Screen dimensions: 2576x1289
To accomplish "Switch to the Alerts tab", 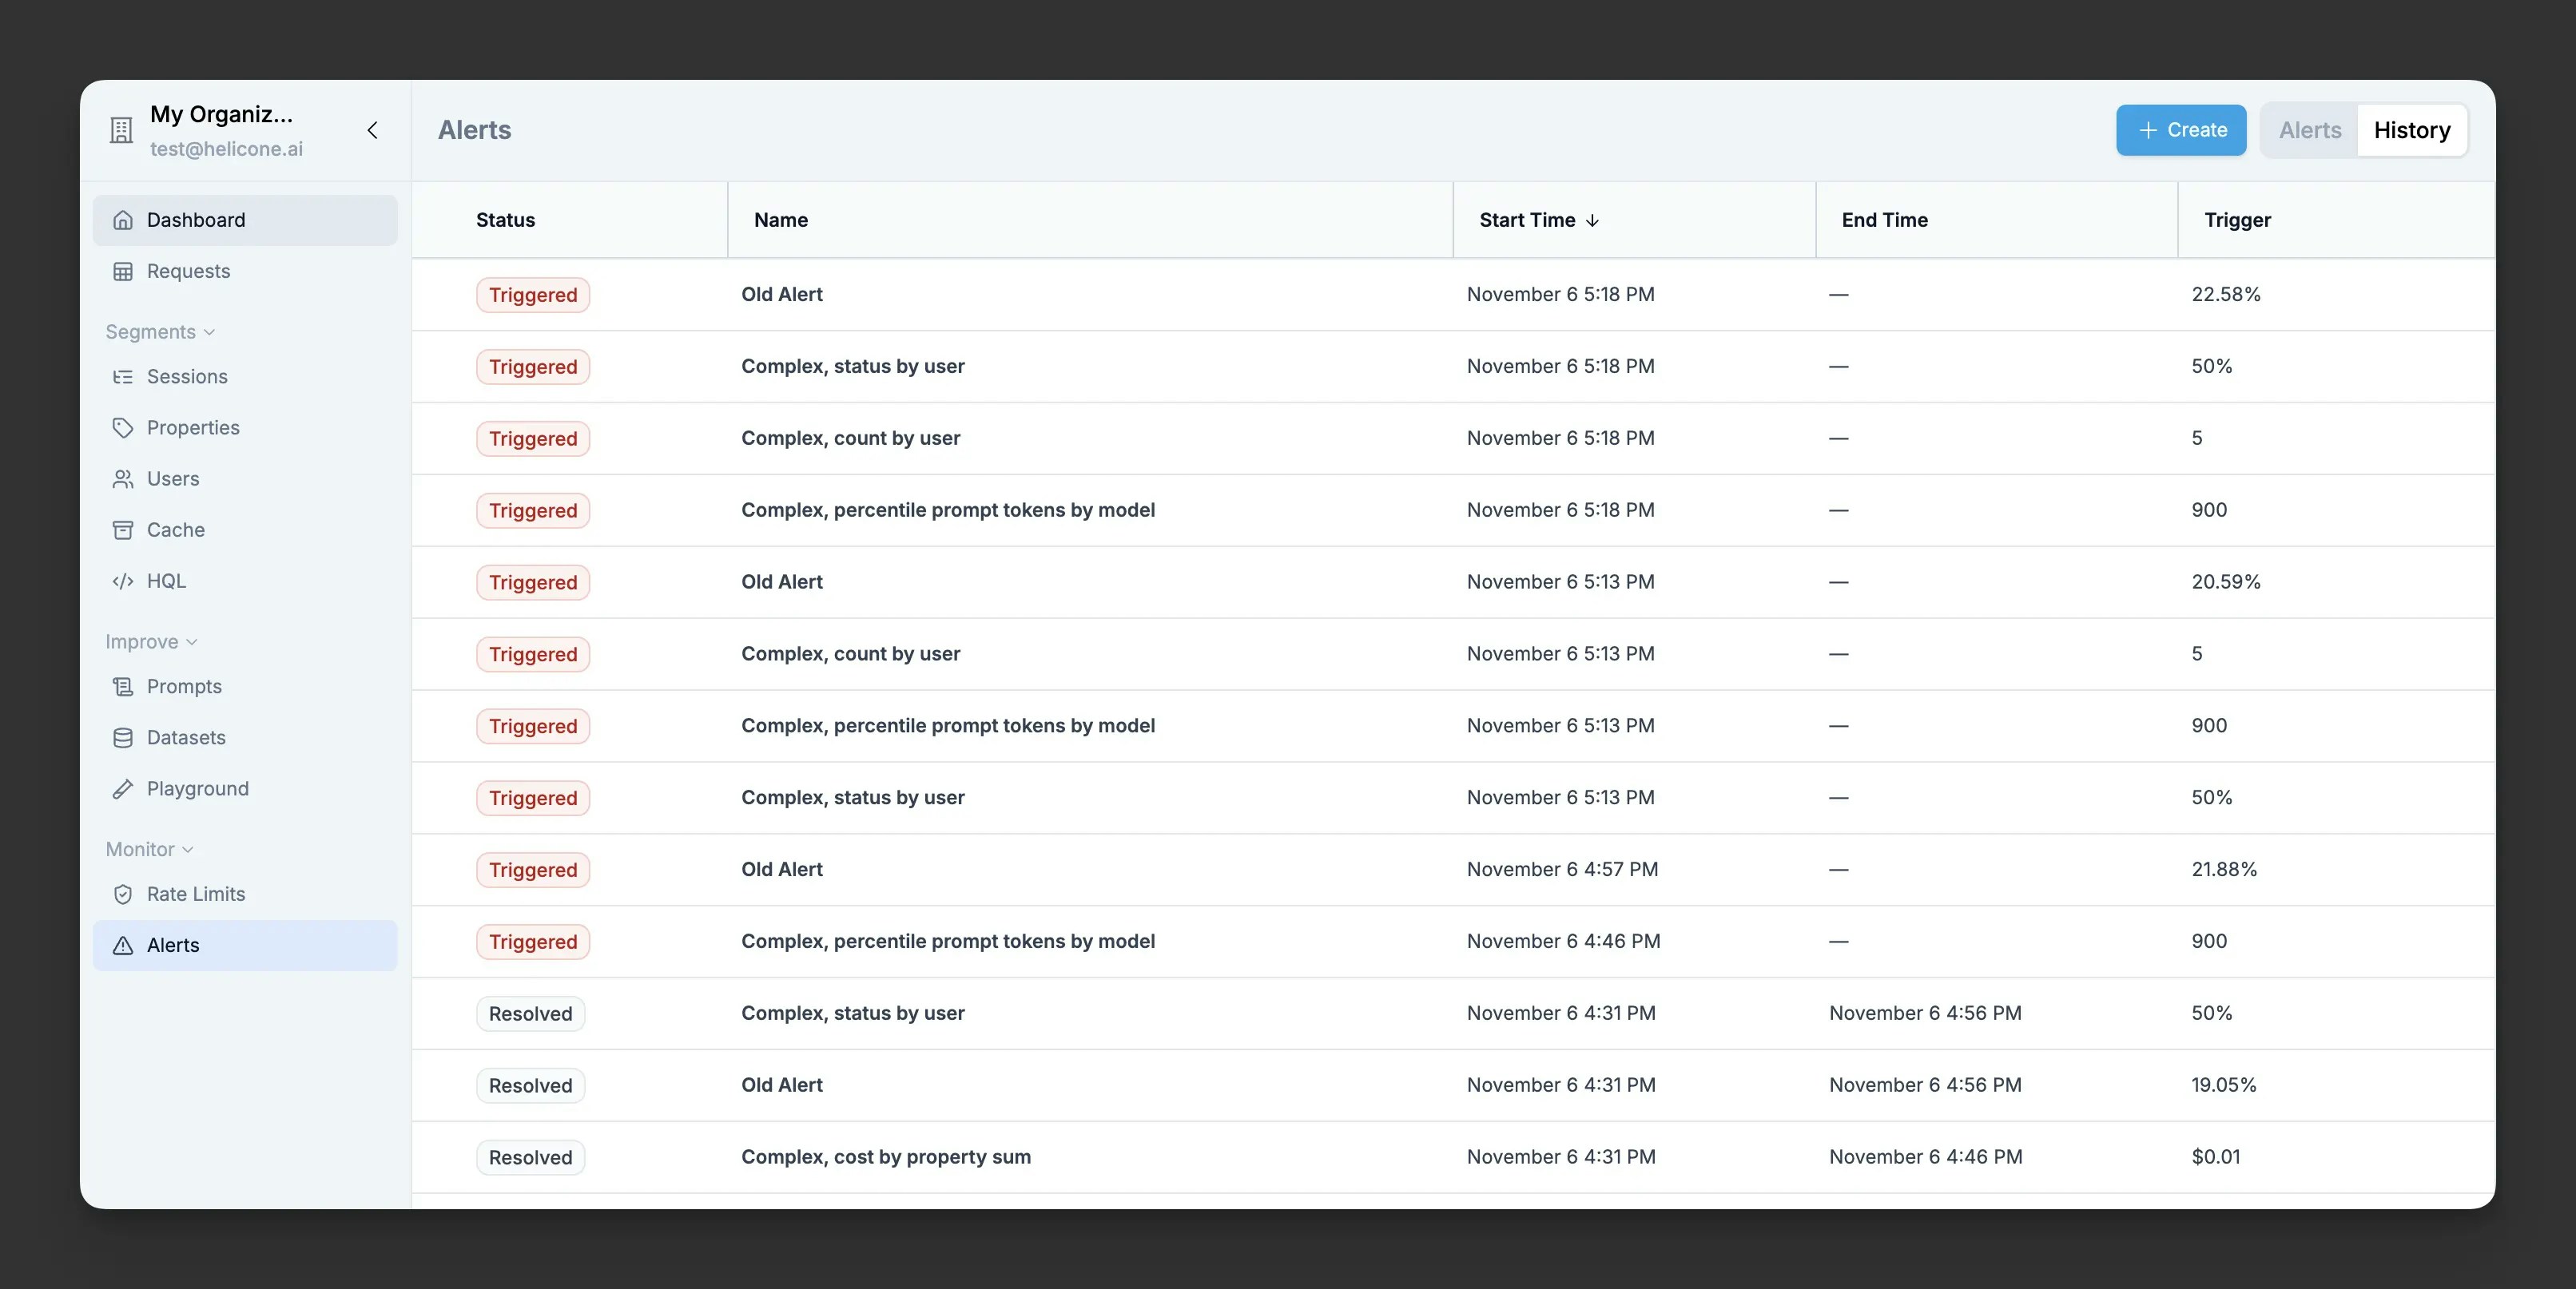I will point(2309,130).
